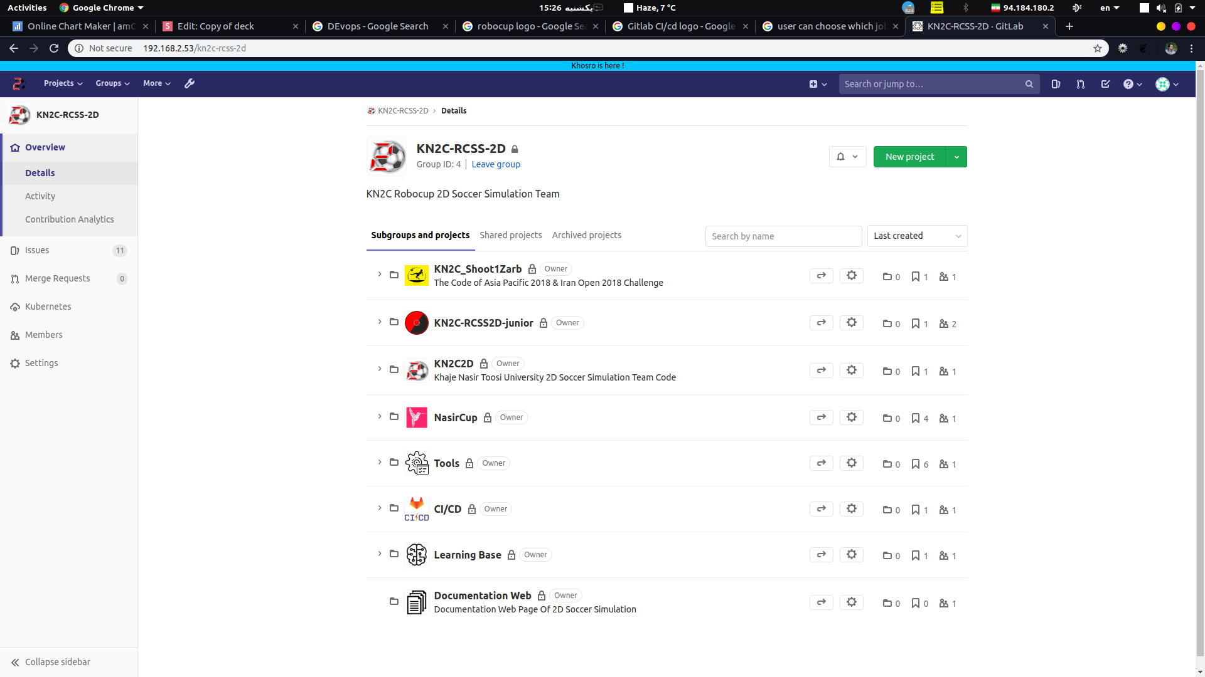
Task: Click the merge requests icon in the top navbar
Action: 1081,84
